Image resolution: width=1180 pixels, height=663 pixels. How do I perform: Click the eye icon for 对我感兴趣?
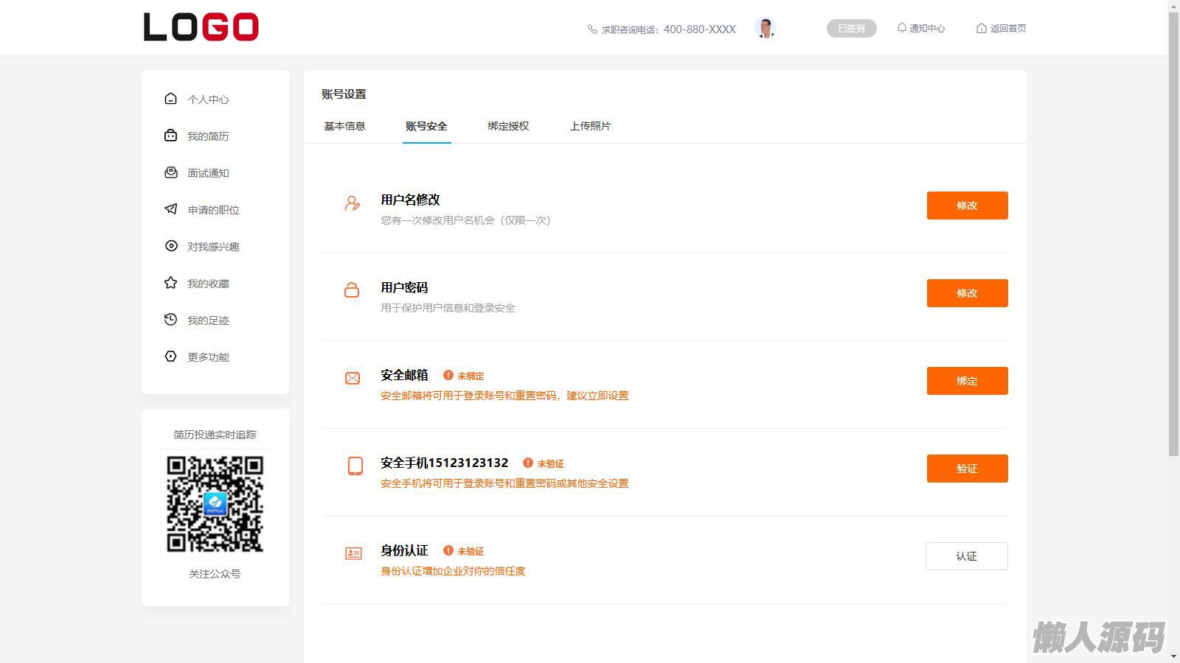pyautogui.click(x=170, y=246)
